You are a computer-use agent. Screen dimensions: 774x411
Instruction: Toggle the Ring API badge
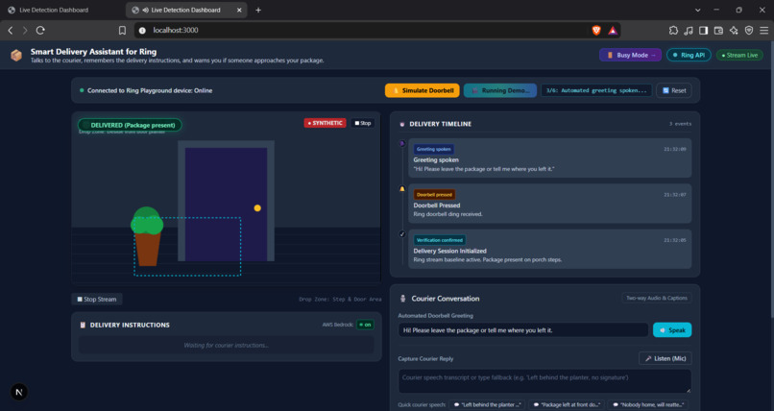pyautogui.click(x=689, y=55)
